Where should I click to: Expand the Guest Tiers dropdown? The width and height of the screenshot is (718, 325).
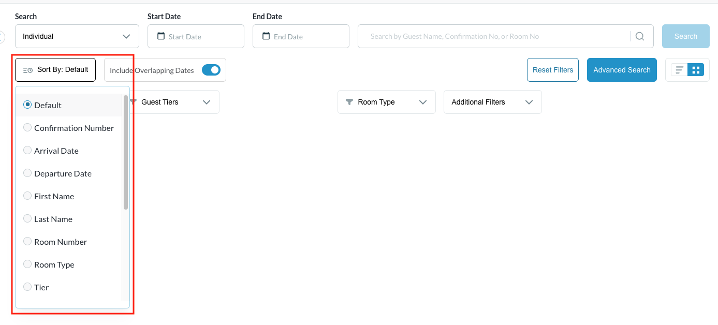click(x=173, y=102)
